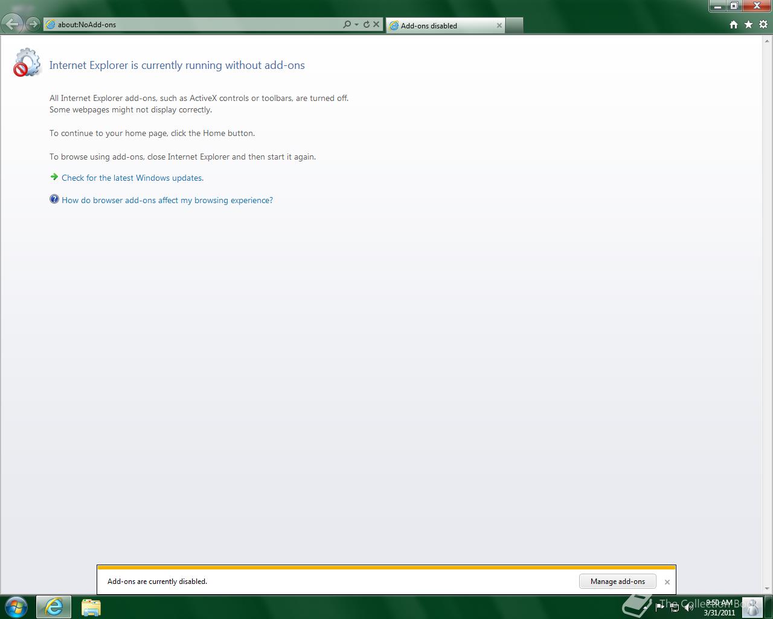Open How do browser add-ons affect link
The image size is (773, 619).
[167, 200]
